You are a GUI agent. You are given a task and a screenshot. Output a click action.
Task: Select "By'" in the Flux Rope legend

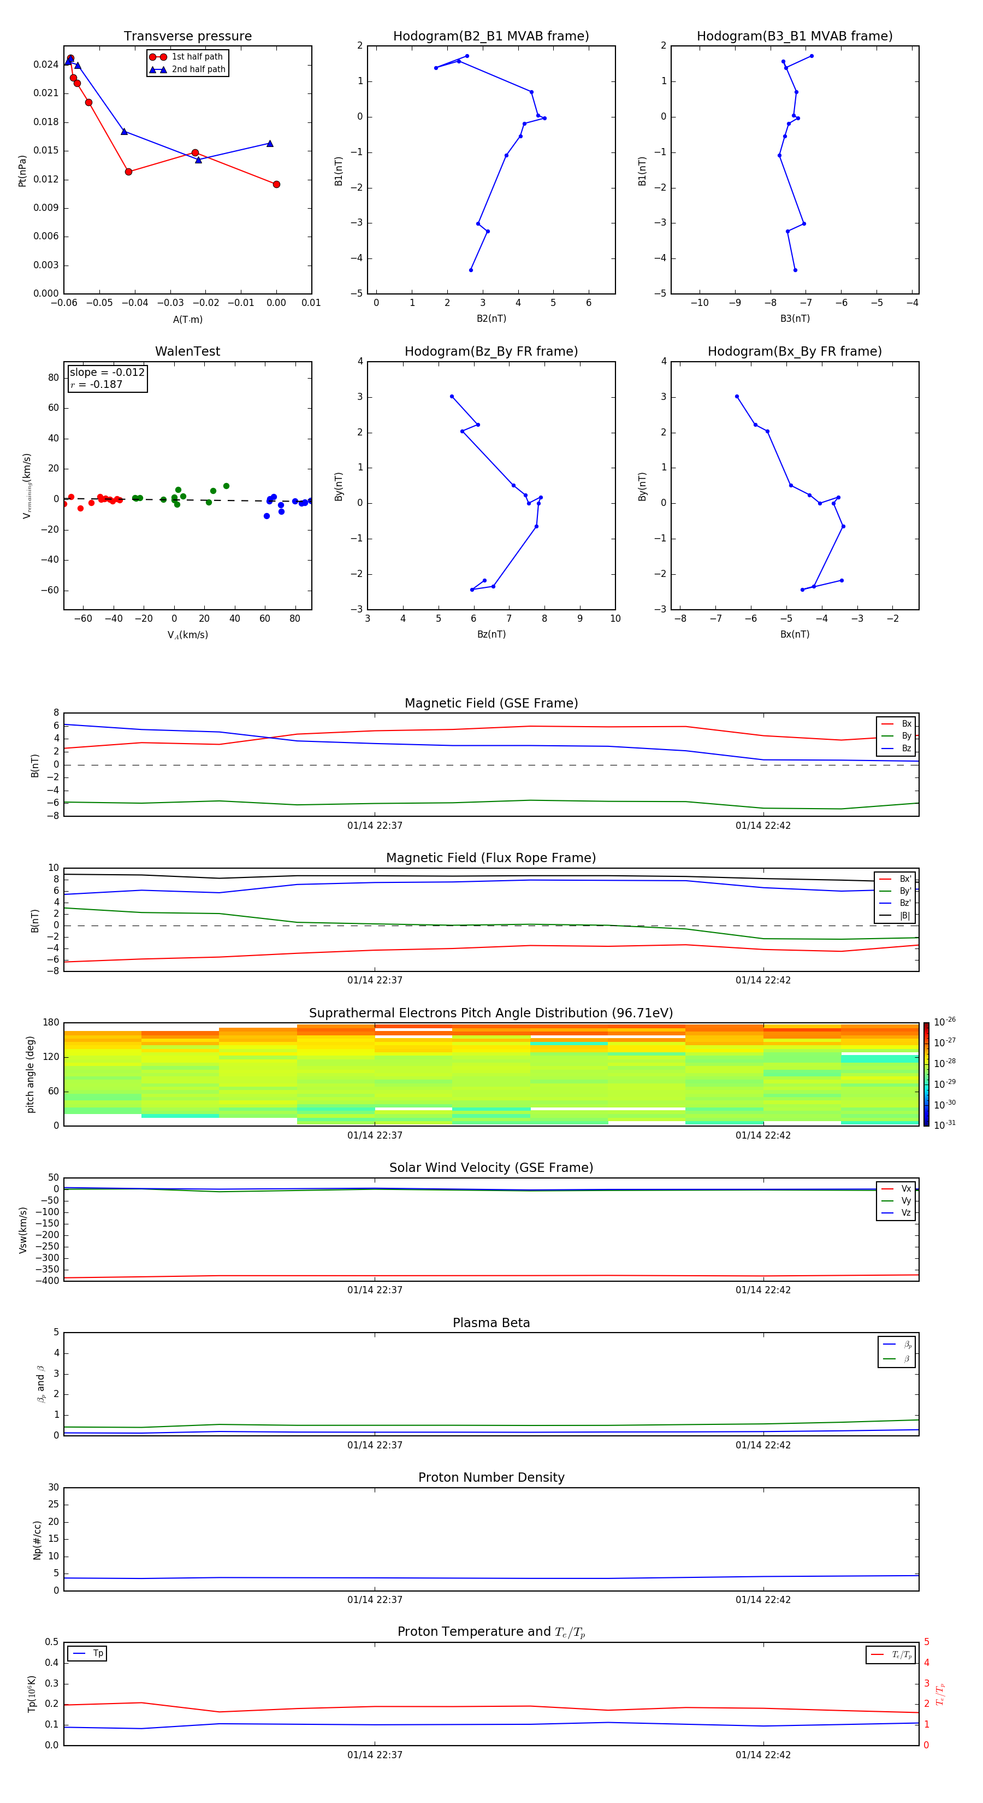pos(896,891)
